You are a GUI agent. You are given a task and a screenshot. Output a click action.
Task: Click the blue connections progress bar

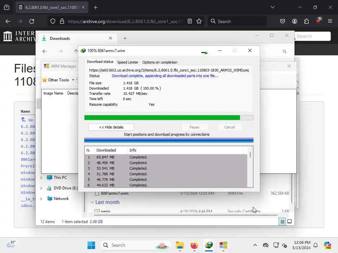169,140
